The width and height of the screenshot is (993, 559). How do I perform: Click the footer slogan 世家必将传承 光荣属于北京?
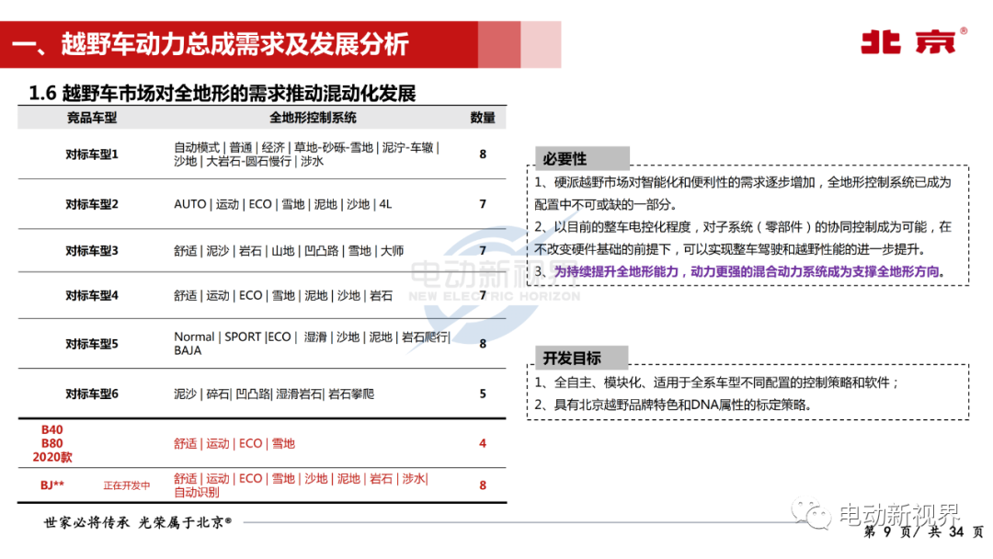(137, 522)
